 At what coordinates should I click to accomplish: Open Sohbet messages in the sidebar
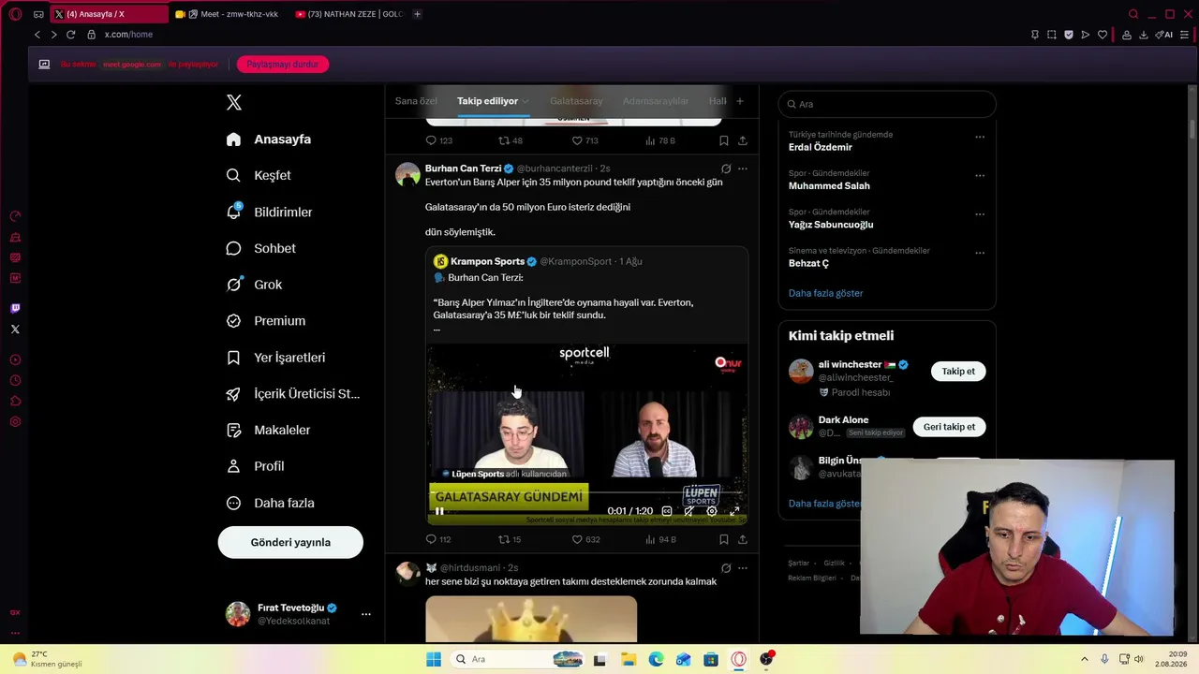261,248
